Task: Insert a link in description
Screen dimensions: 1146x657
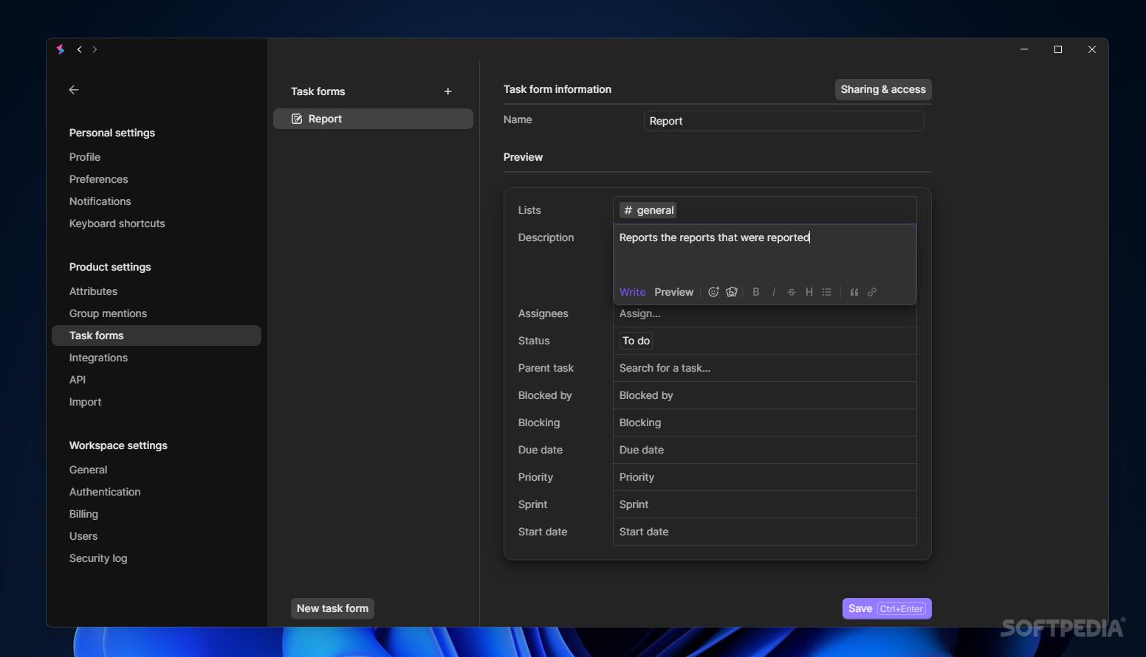Action: point(872,292)
